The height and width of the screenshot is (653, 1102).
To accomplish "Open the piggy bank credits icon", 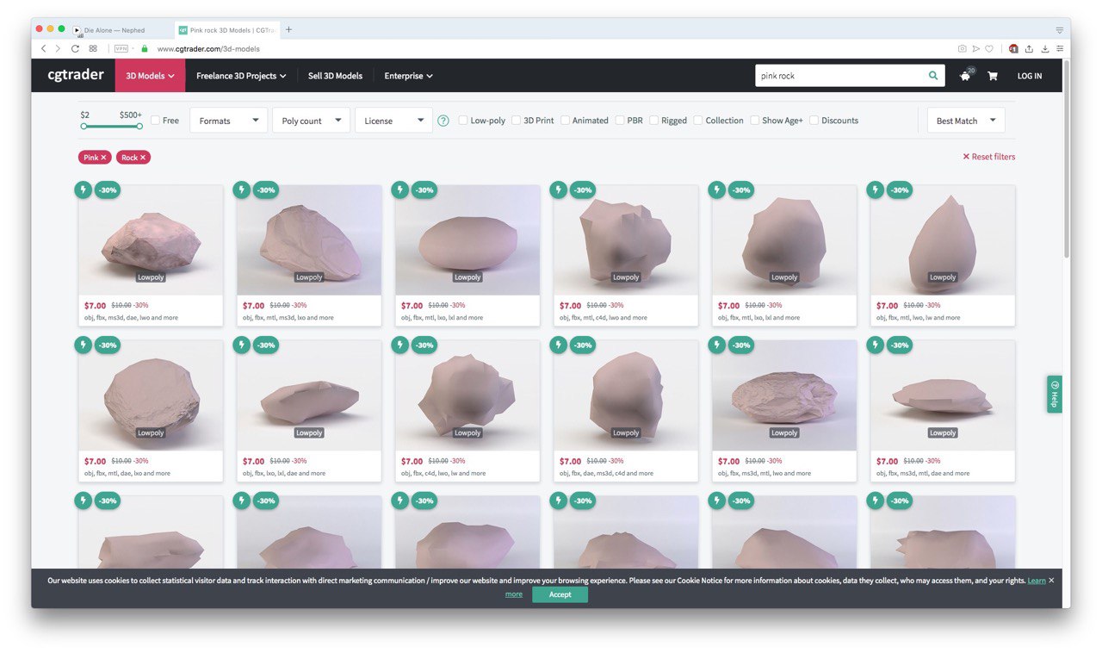I will (965, 76).
